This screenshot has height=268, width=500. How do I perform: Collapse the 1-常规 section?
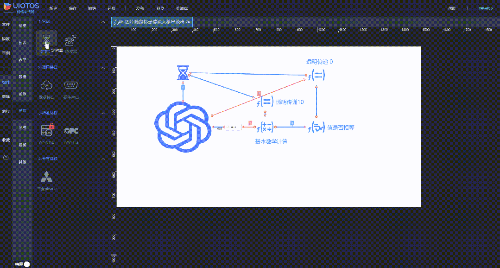(x=103, y=22)
